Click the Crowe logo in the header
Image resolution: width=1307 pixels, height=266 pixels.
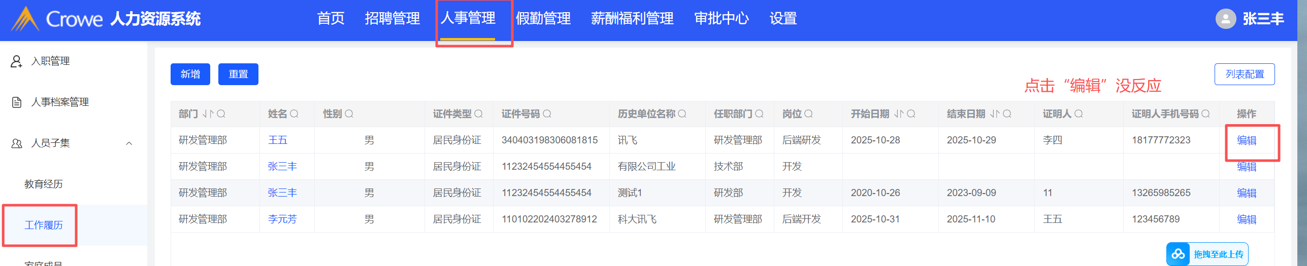[x=57, y=19]
